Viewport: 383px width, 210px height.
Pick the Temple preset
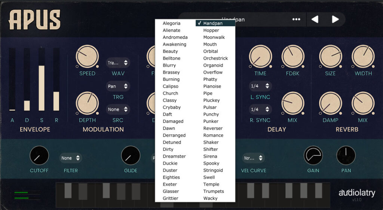click(x=211, y=184)
